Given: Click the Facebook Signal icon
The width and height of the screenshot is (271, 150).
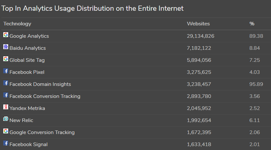Looking at the screenshot, I should 6,143.
